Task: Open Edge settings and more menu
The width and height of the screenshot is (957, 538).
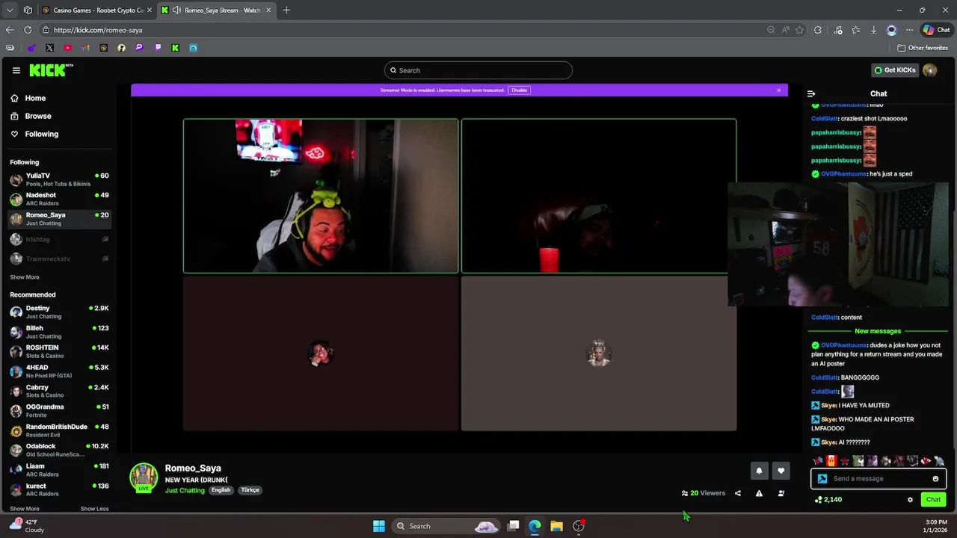Action: click(909, 30)
